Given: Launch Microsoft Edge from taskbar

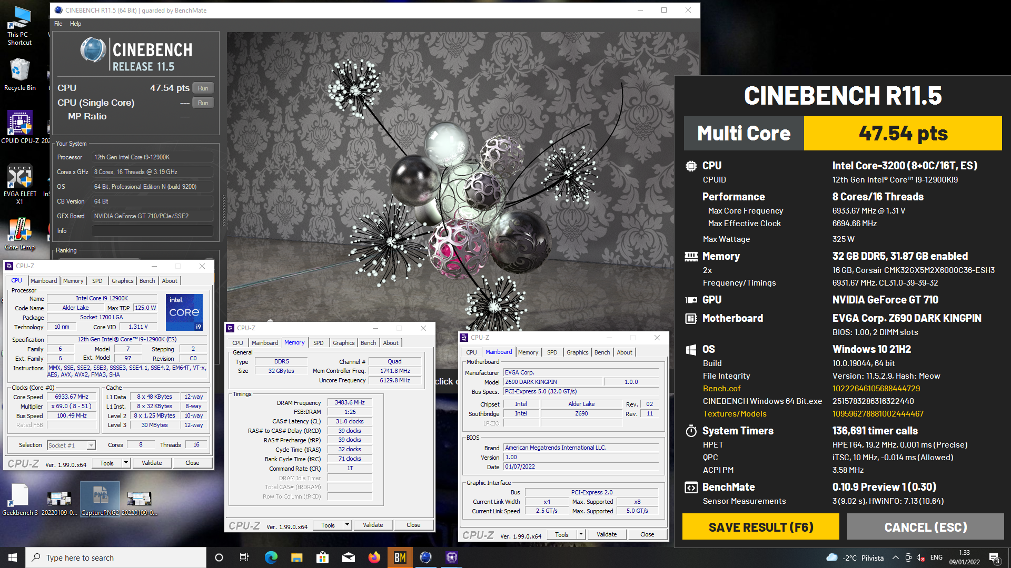Looking at the screenshot, I should (x=271, y=557).
